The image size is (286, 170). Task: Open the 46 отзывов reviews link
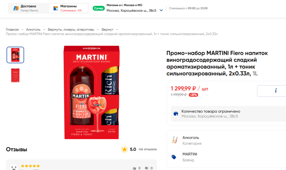pyautogui.click(x=148, y=149)
